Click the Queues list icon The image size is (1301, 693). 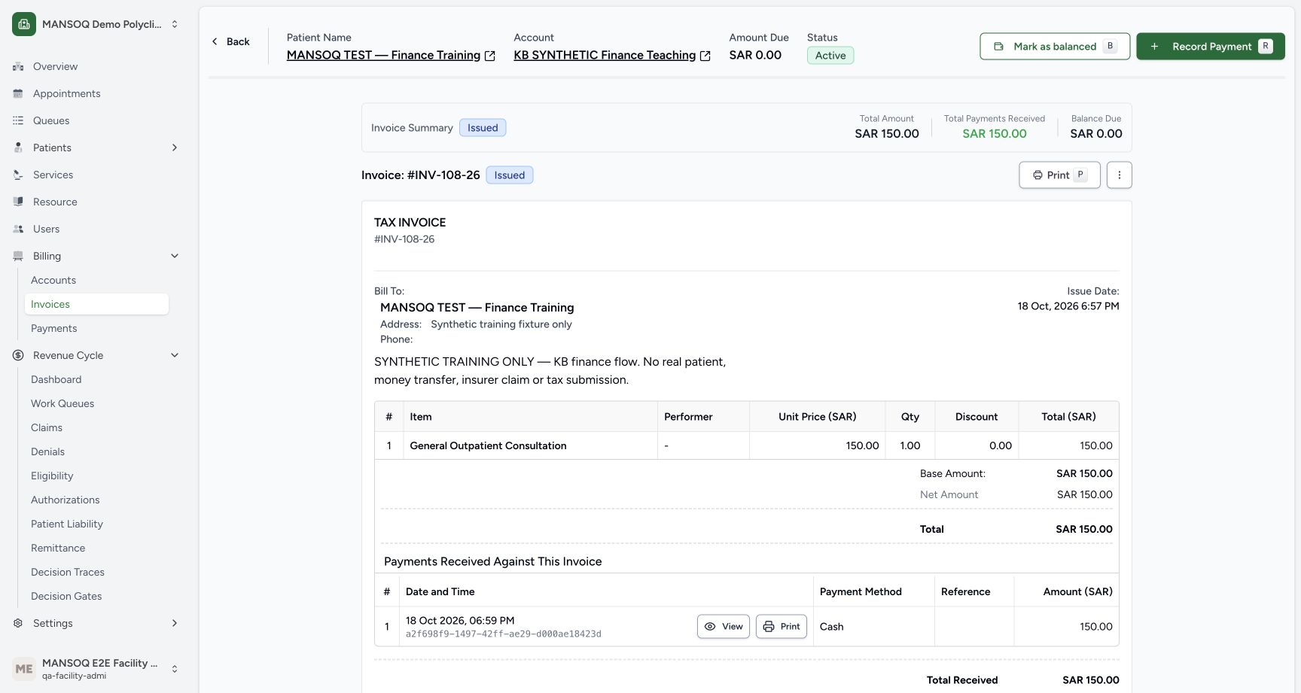pos(18,120)
